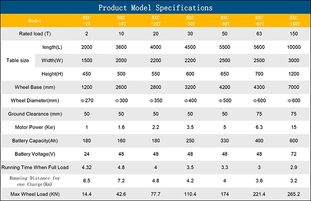Image resolution: width=311 pixels, height=201 pixels.
Task: Click the Wheel Diameter(mm) row label
Action: pyautogui.click(x=35, y=101)
